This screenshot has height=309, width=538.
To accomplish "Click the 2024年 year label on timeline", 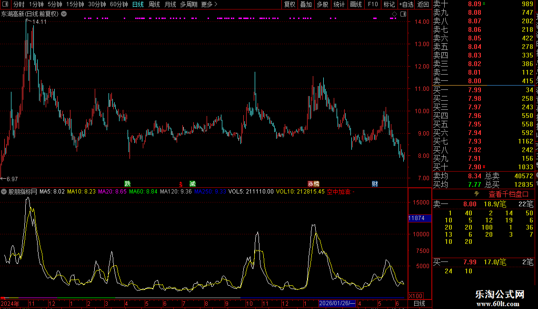I will [10, 303].
